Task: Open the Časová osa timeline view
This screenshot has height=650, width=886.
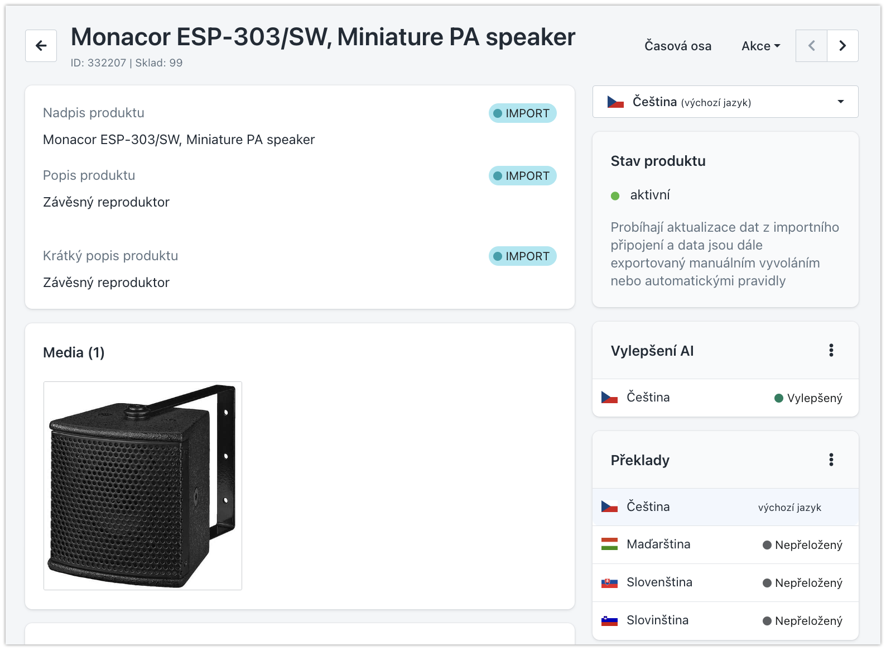Action: click(x=678, y=46)
